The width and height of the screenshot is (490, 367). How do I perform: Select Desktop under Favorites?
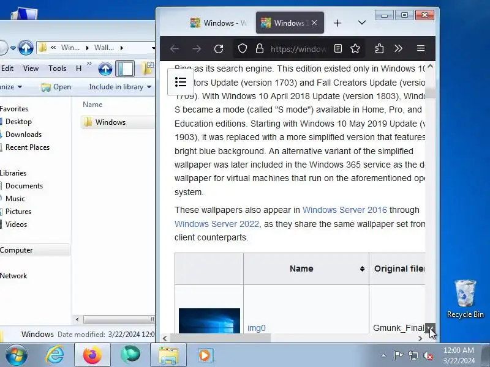click(18, 122)
